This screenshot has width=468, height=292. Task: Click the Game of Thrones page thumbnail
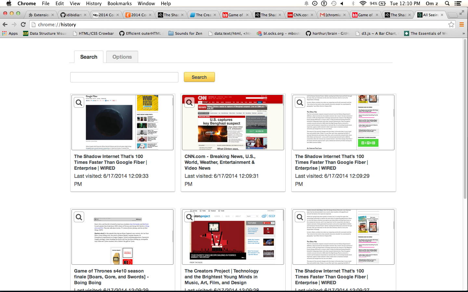pyautogui.click(x=123, y=237)
